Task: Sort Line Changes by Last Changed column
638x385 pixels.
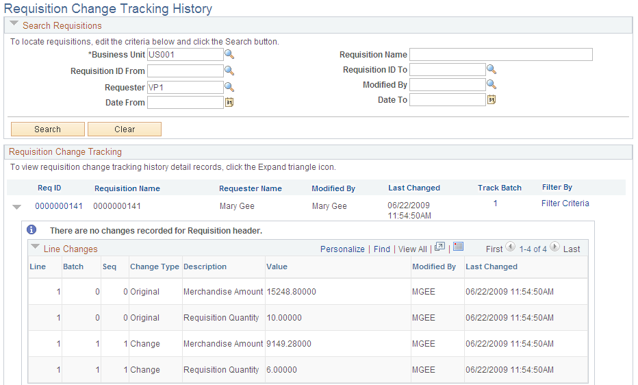Action: [491, 266]
